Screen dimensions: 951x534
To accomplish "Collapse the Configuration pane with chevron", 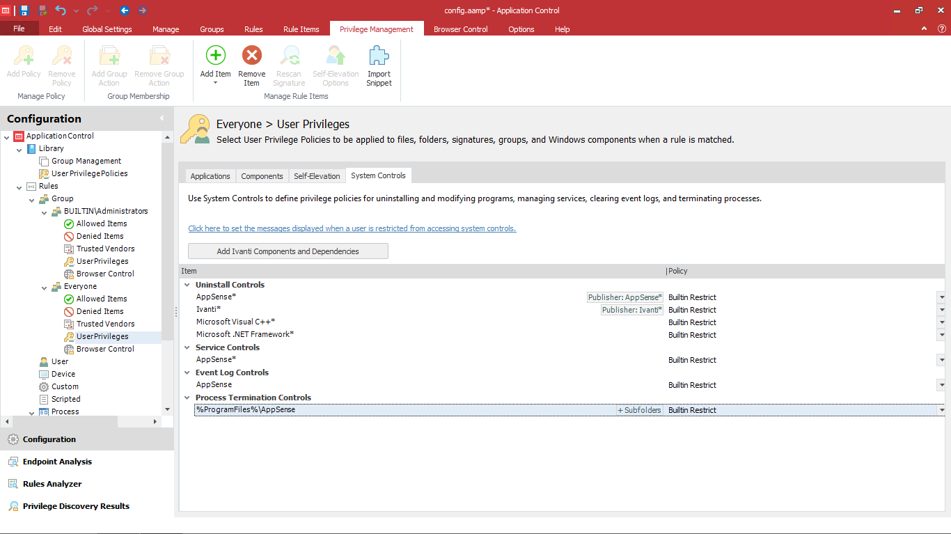I will point(162,118).
